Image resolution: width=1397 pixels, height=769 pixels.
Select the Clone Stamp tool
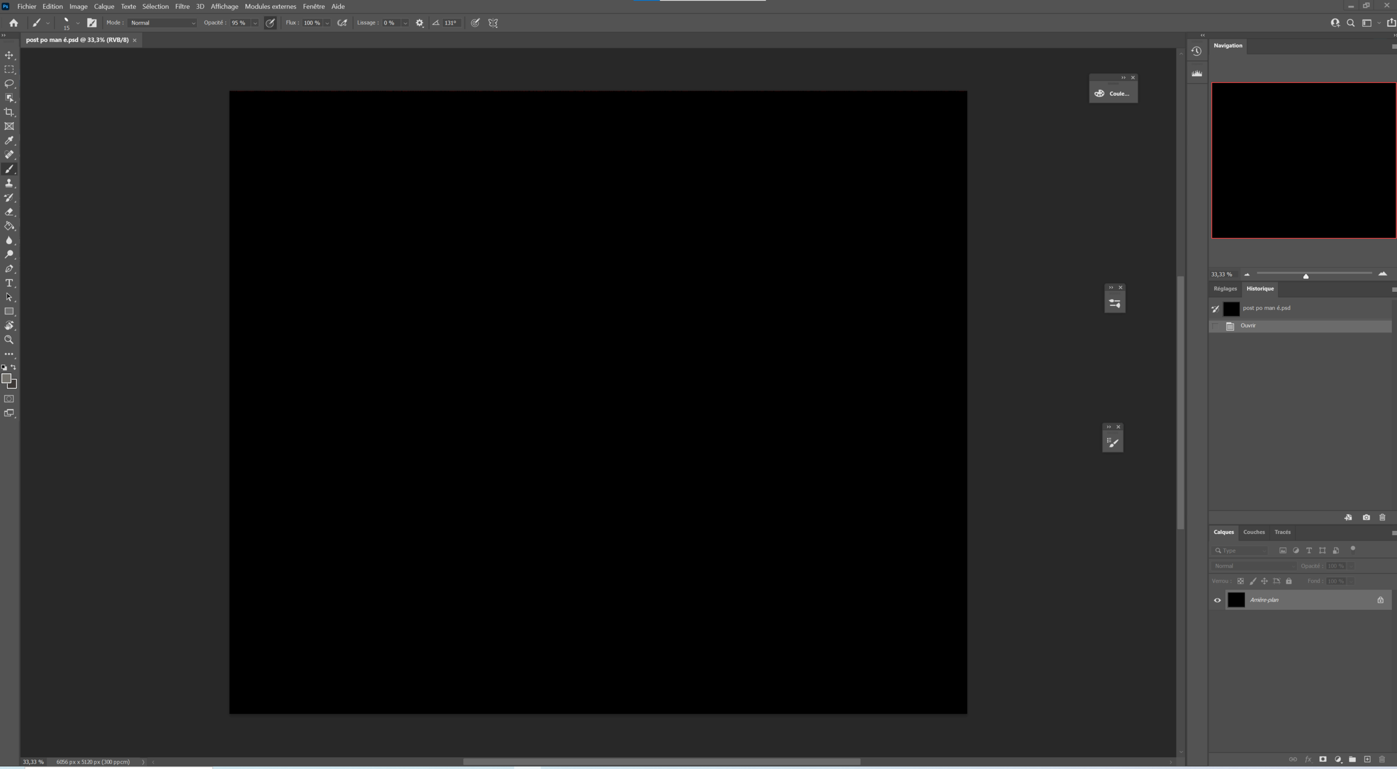tap(9, 183)
